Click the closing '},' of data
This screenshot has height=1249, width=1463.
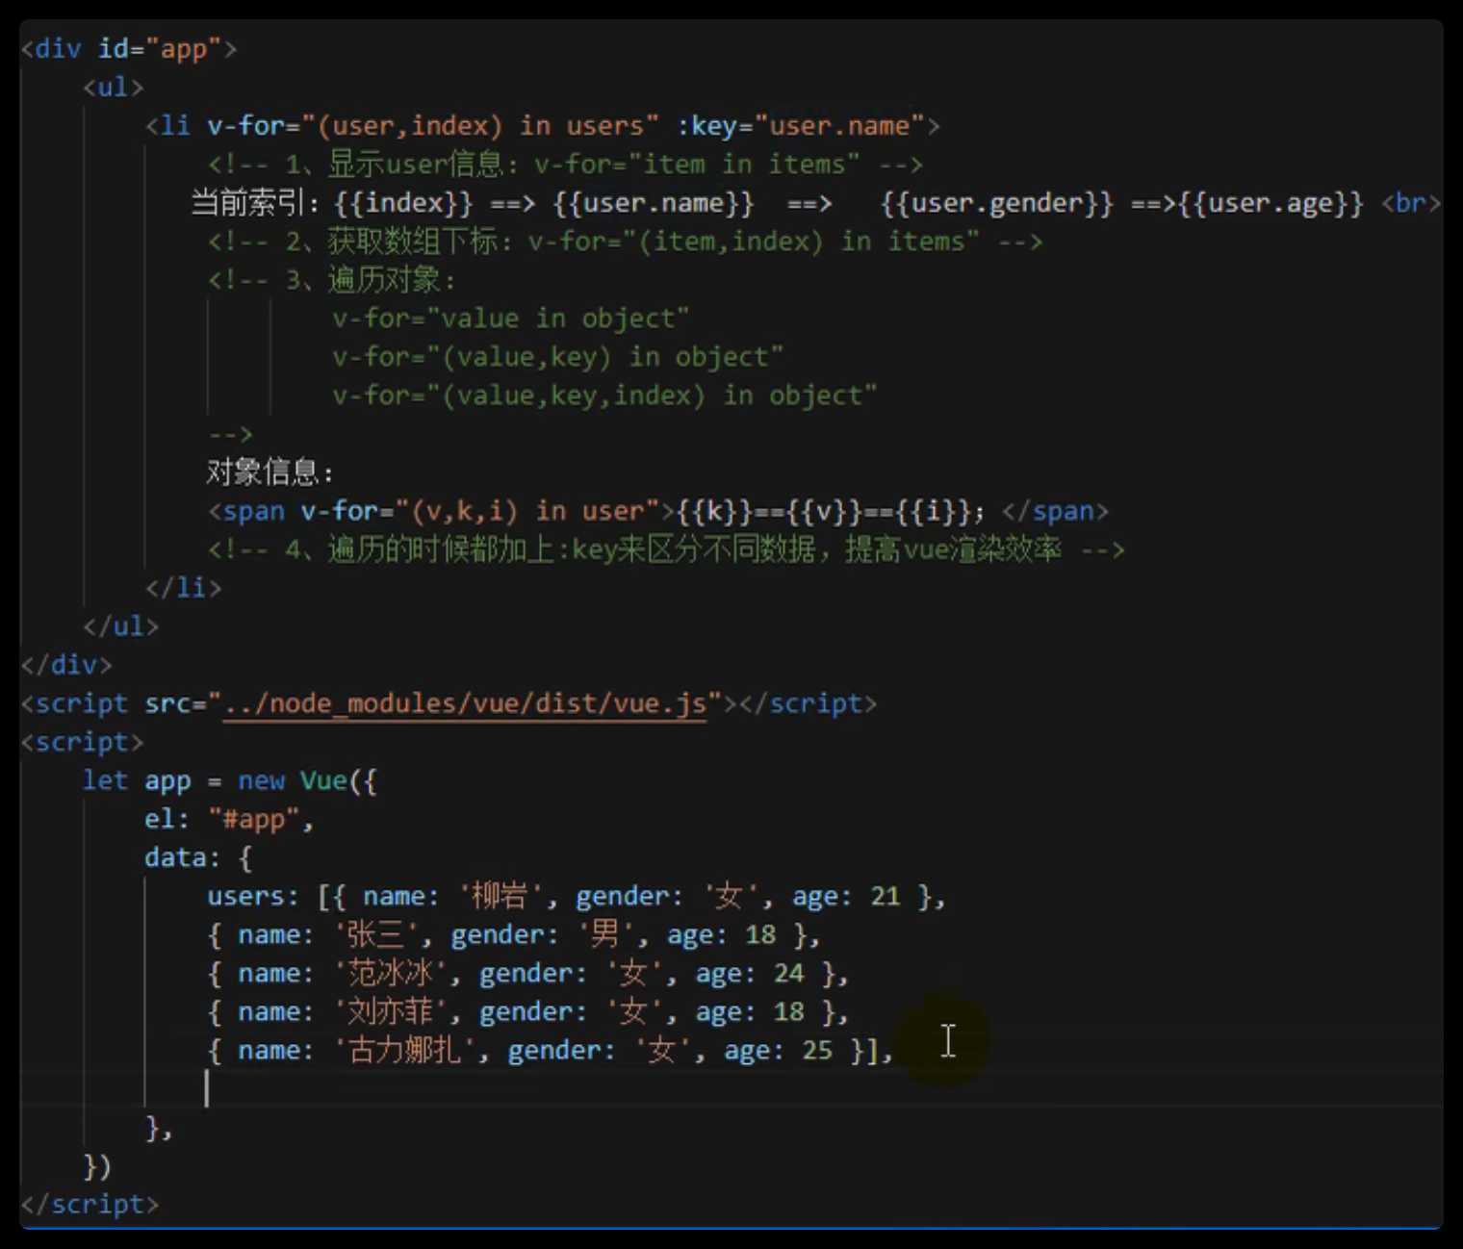159,1127
